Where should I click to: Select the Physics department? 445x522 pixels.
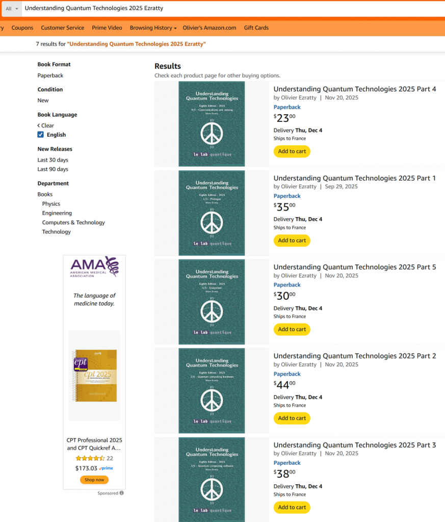click(51, 204)
